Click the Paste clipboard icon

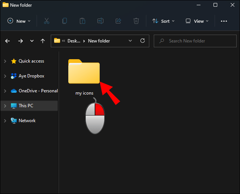[82, 21]
